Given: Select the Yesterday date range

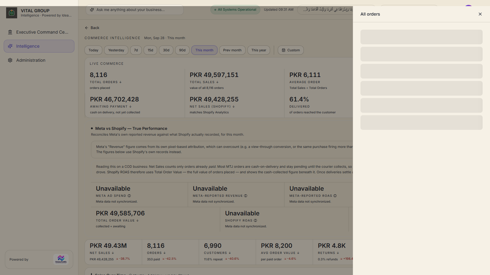Looking at the screenshot, I should [116, 50].
